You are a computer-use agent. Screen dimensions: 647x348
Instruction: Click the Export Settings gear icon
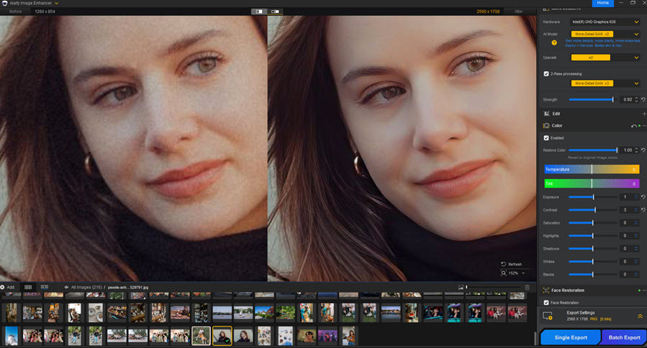(x=548, y=316)
